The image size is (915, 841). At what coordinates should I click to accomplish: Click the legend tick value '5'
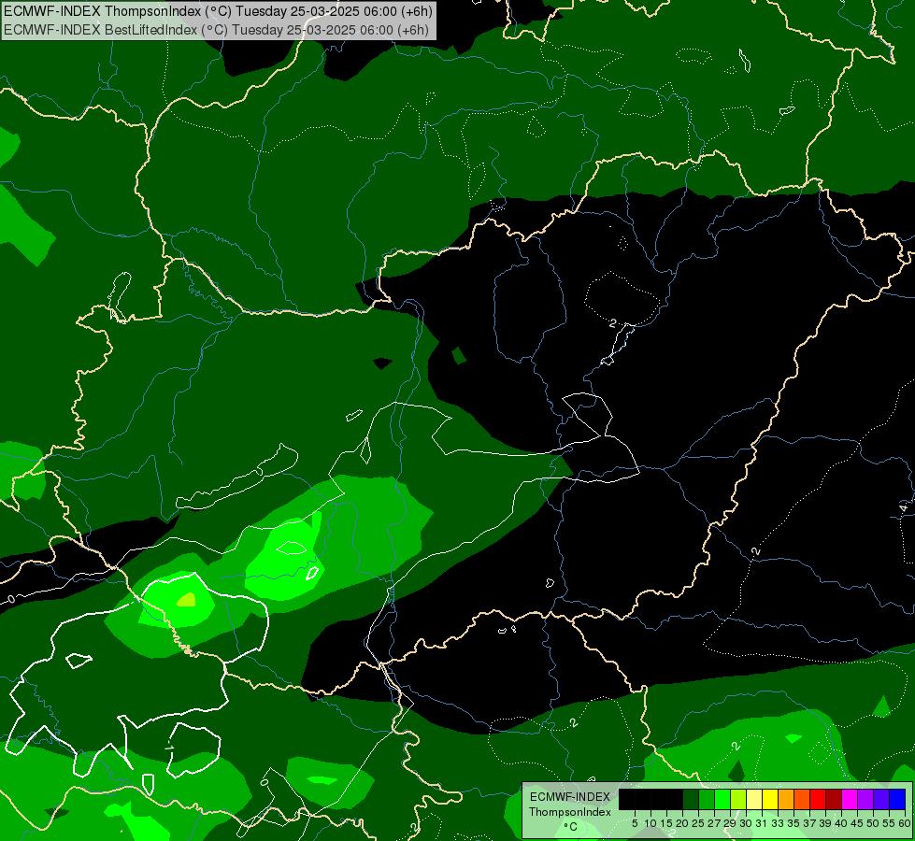click(635, 823)
